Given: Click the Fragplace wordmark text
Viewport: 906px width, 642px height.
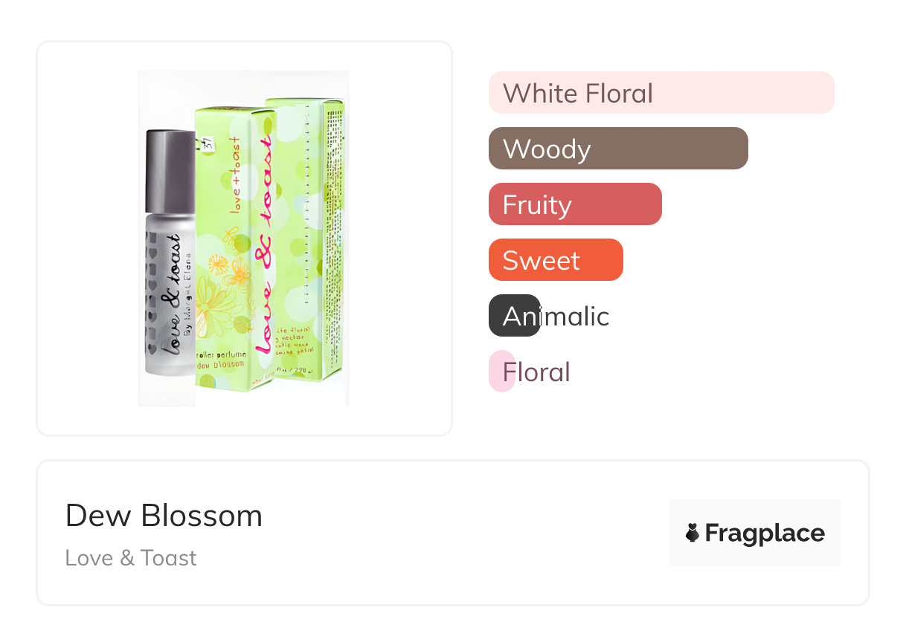Looking at the screenshot, I should [765, 533].
